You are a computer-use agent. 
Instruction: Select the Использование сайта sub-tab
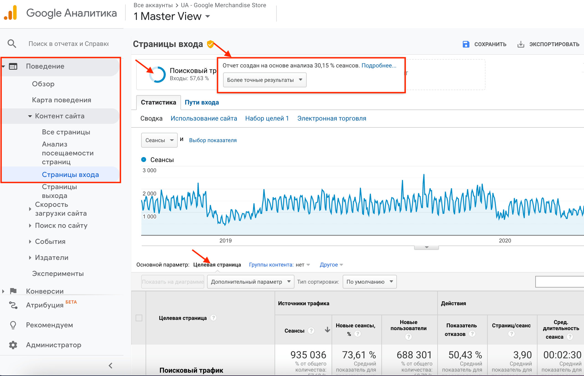(x=204, y=119)
